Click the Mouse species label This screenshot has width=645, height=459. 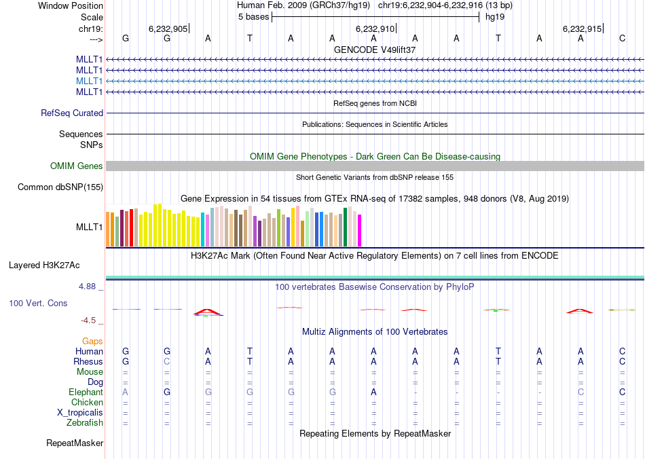click(x=90, y=372)
